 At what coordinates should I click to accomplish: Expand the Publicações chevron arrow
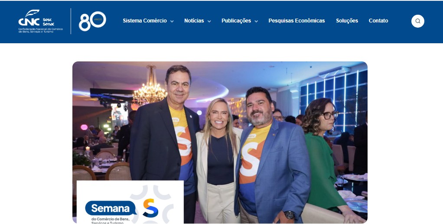tap(256, 21)
